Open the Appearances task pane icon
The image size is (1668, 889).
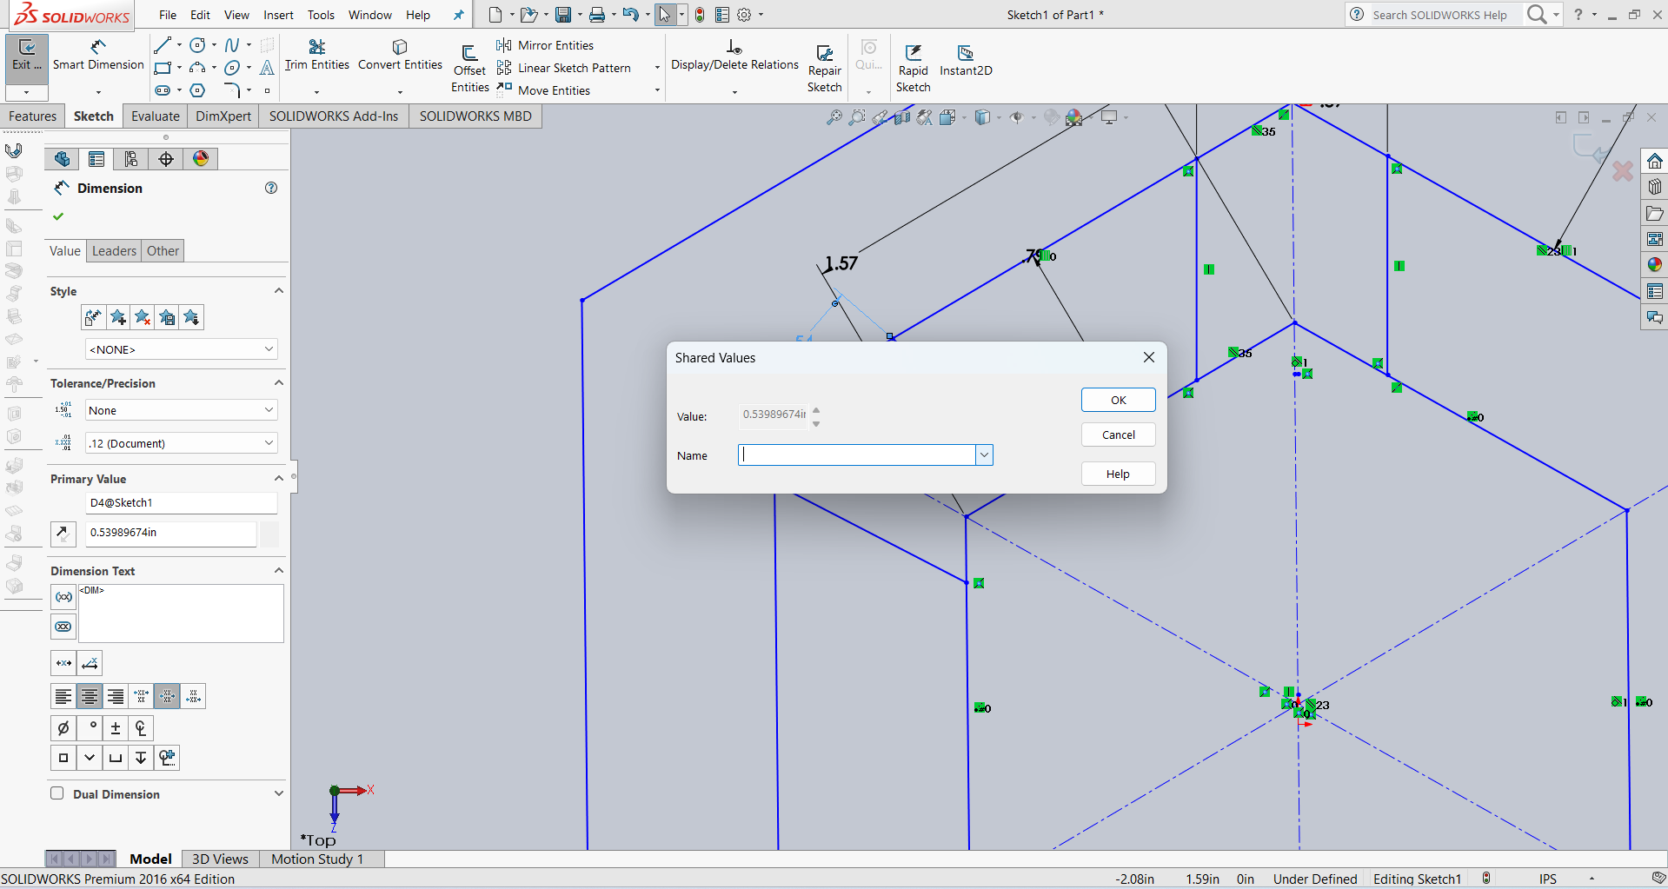point(1654,265)
